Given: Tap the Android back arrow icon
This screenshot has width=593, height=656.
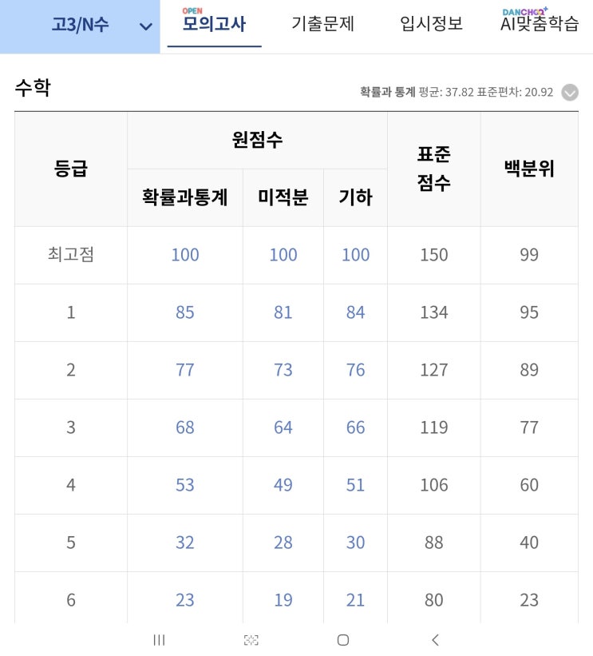Looking at the screenshot, I should (x=435, y=639).
